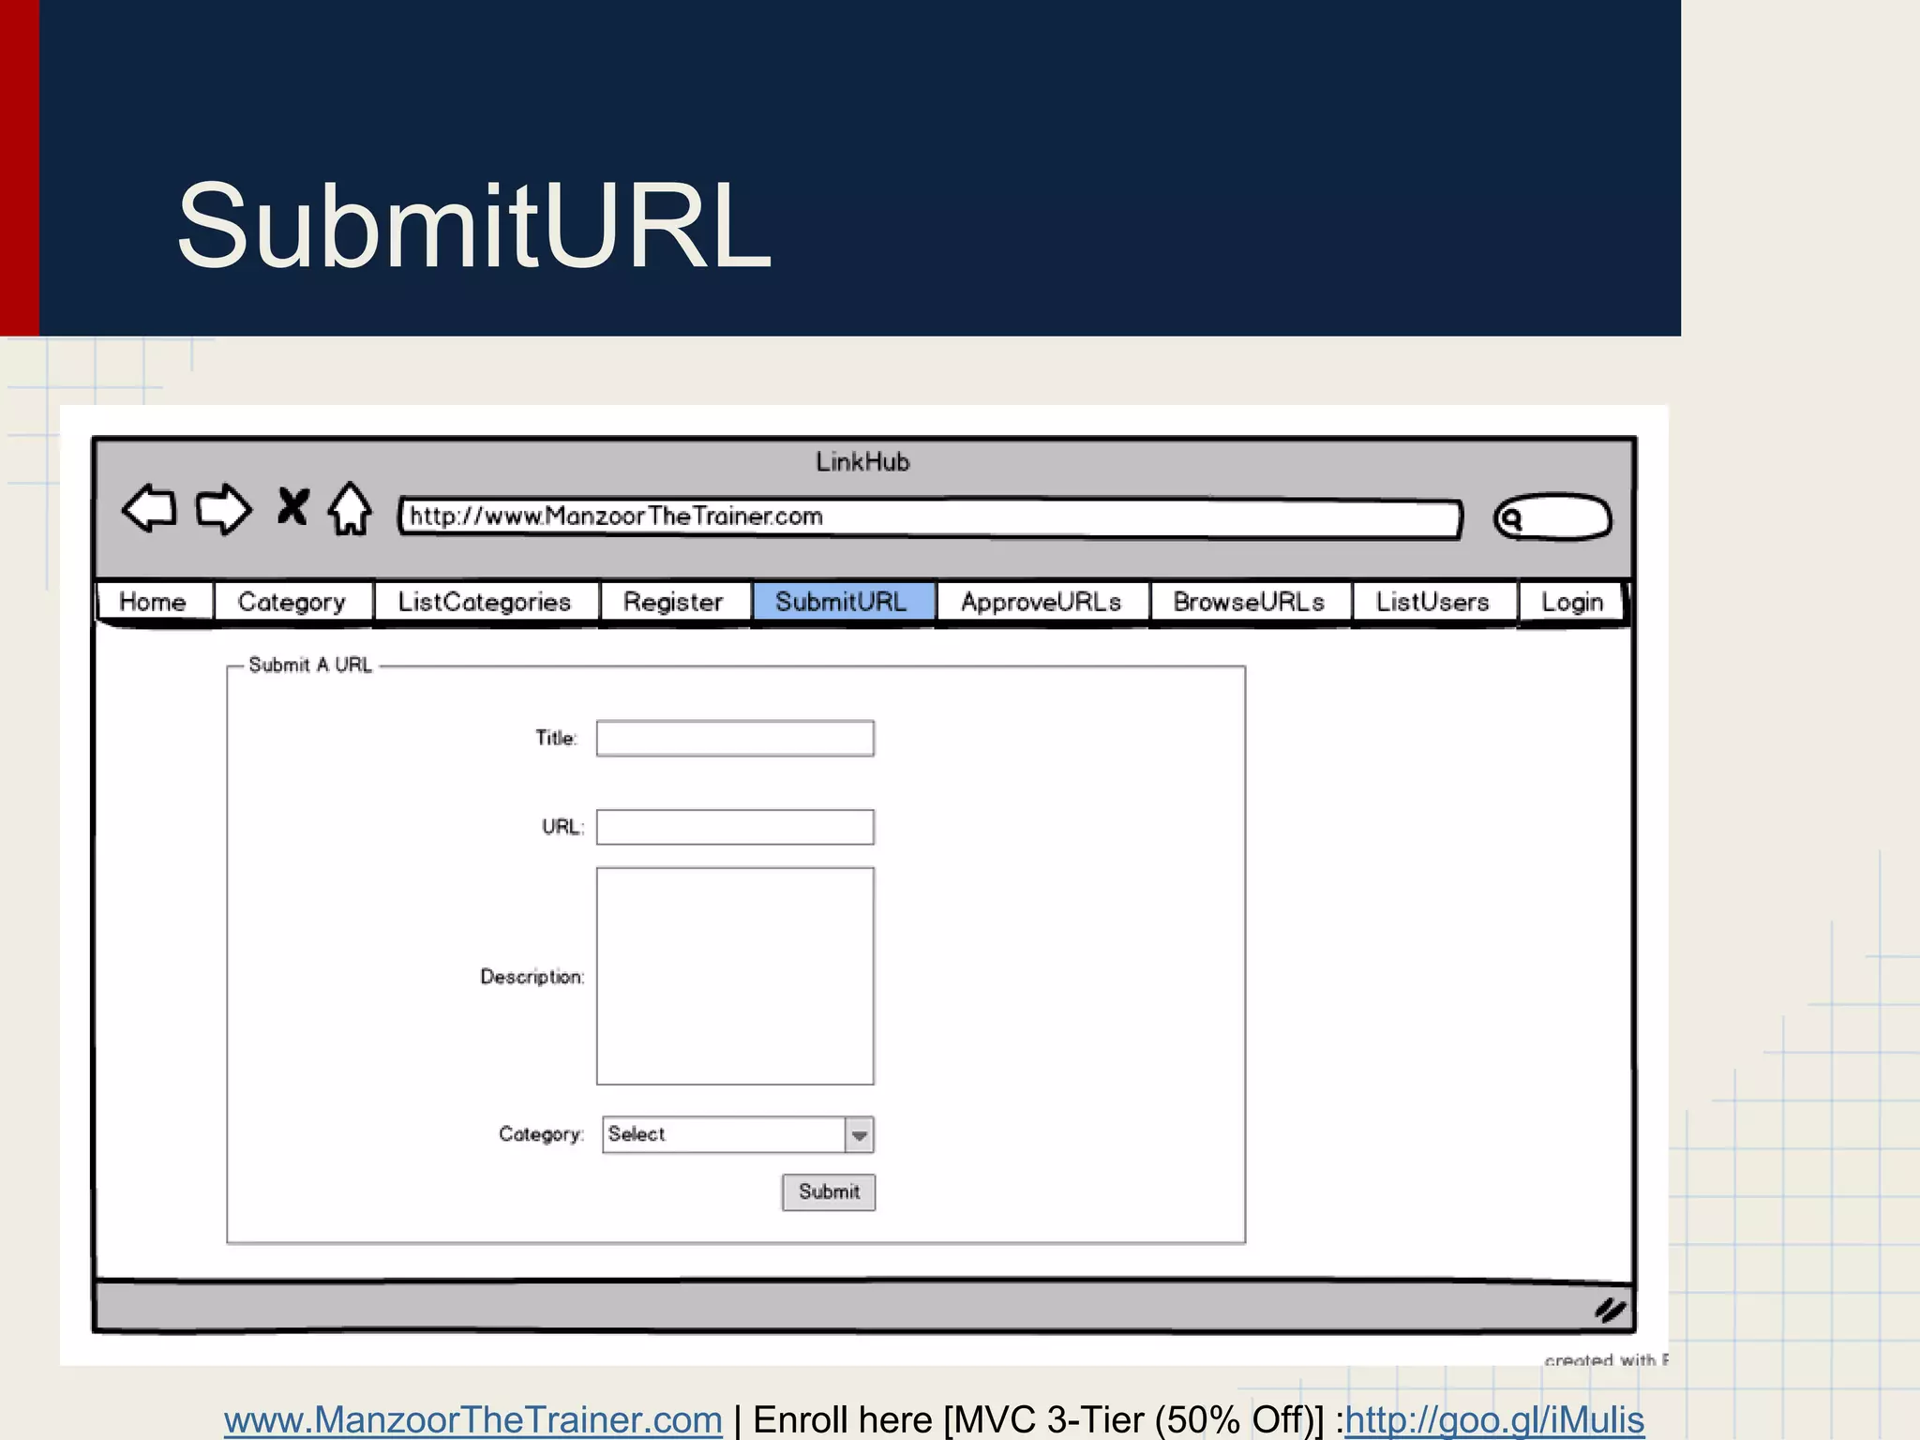Click the browser search box
Image resolution: width=1920 pixels, height=1440 pixels.
coord(1553,517)
